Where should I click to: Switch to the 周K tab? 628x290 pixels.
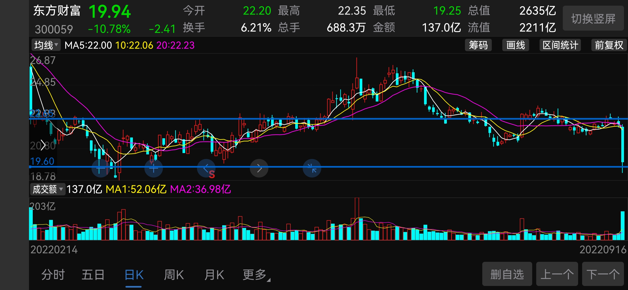[174, 275]
